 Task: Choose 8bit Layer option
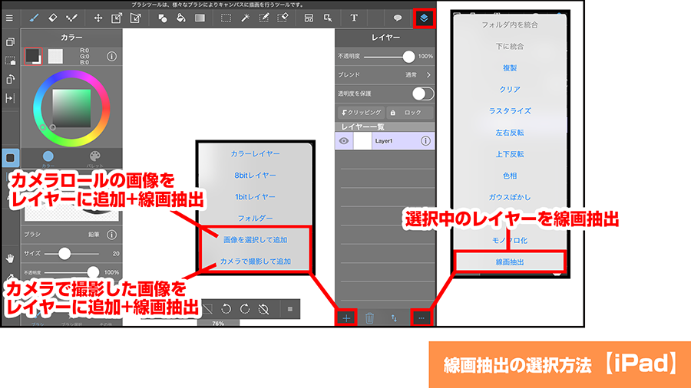point(255,175)
